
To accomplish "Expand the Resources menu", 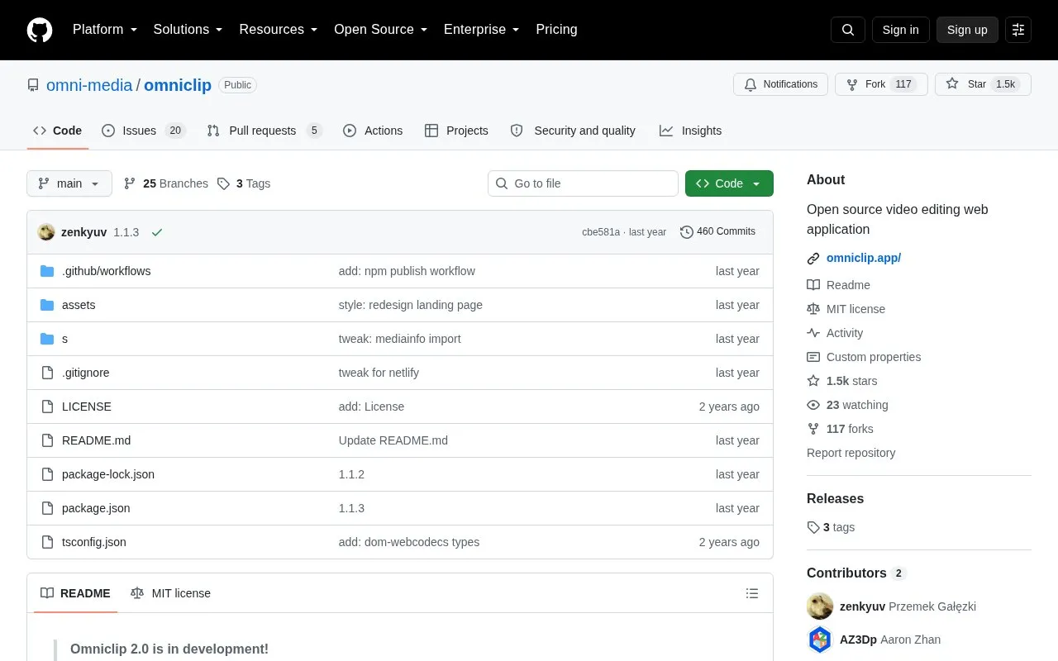I will click(279, 30).
